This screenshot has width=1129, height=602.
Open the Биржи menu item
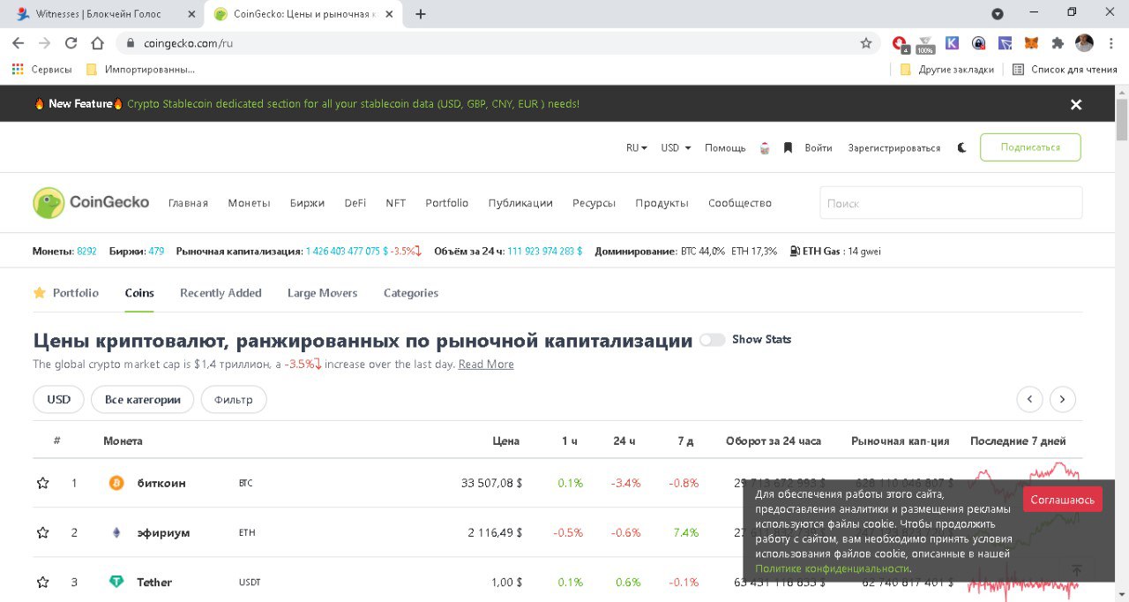(x=307, y=203)
